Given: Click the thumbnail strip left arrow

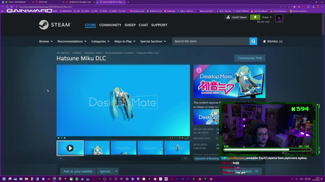Looking at the screenshot, I should pos(60,158).
